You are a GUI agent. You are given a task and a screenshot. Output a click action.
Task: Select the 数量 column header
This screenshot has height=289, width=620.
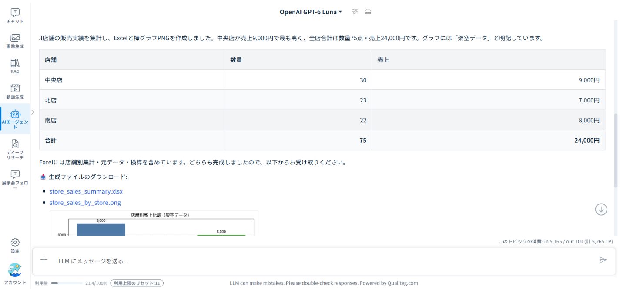click(298, 60)
